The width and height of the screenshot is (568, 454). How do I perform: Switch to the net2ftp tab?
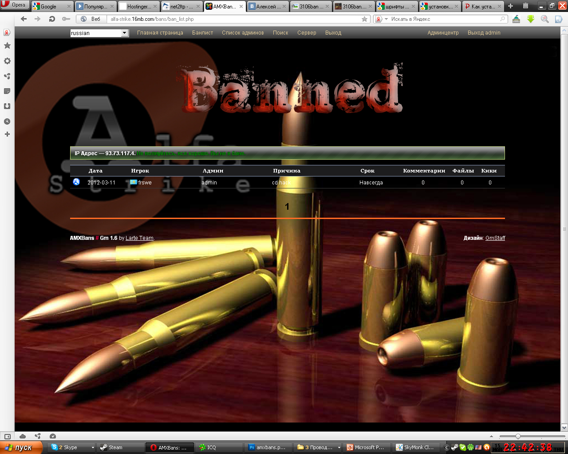(x=182, y=6)
